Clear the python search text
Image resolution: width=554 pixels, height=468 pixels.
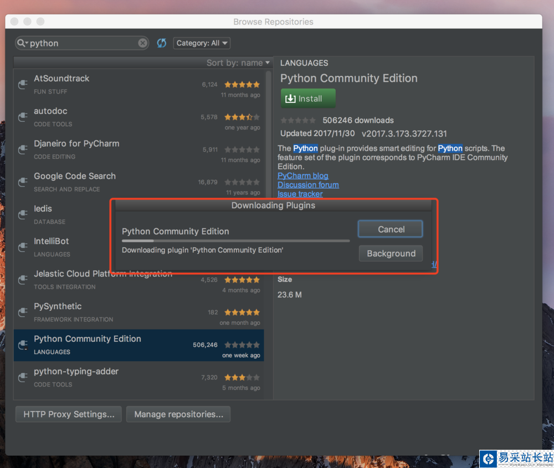point(142,43)
